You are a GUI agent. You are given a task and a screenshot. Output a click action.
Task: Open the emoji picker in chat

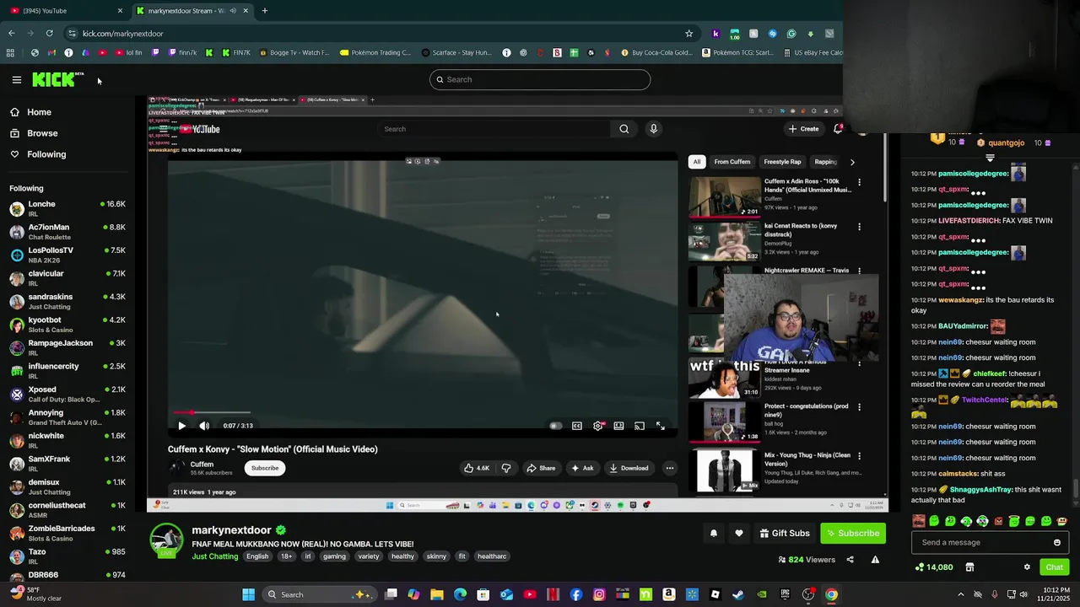pyautogui.click(x=1056, y=543)
